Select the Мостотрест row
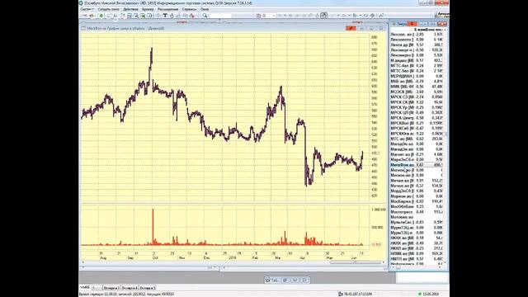Screen dimensions: 528x297 coord(417,212)
